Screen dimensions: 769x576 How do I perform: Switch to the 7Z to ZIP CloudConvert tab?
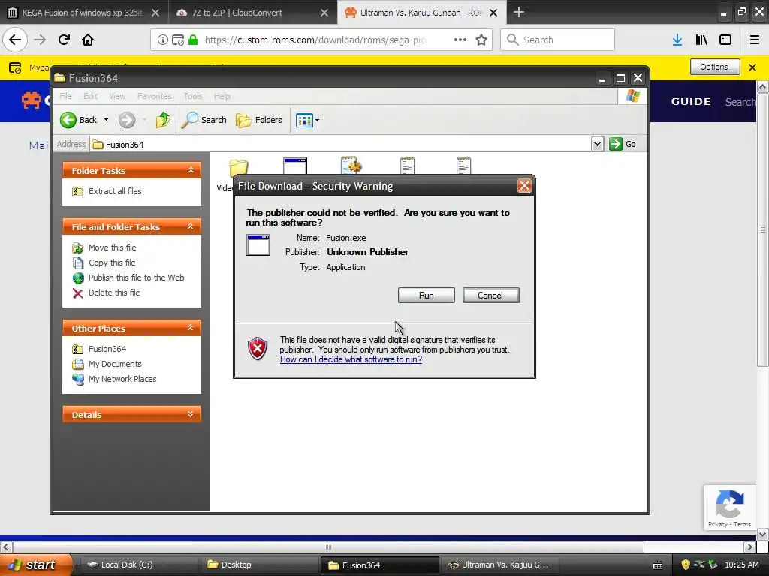[x=237, y=13]
